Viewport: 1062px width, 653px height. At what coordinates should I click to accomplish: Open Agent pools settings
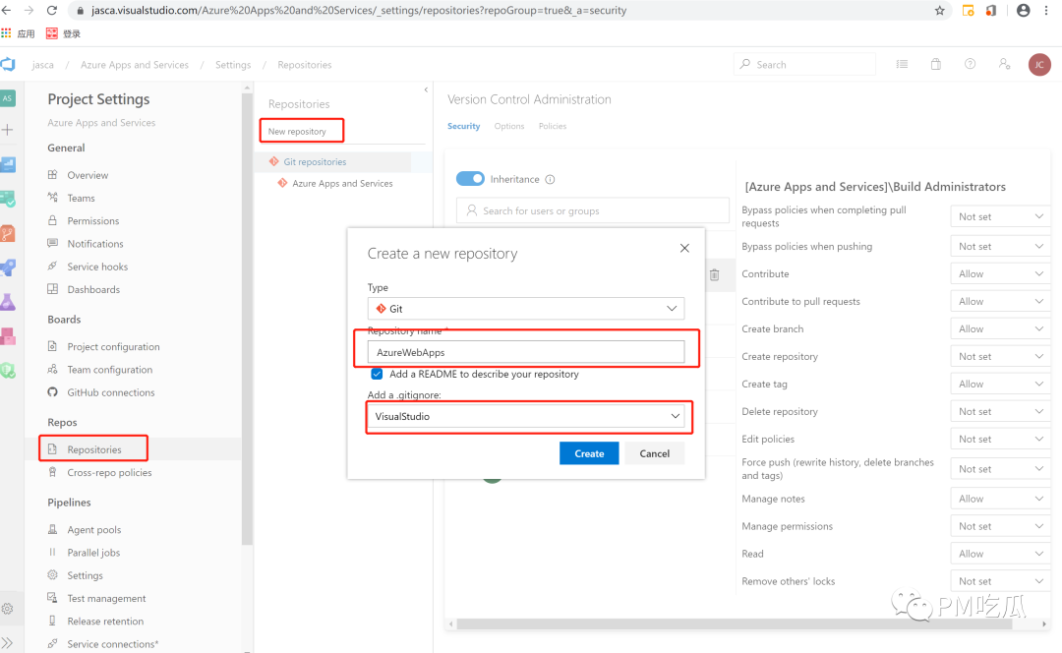(94, 530)
